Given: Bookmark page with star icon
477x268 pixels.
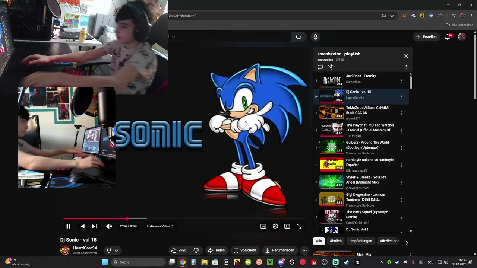Looking at the screenshot, I should (392, 16).
